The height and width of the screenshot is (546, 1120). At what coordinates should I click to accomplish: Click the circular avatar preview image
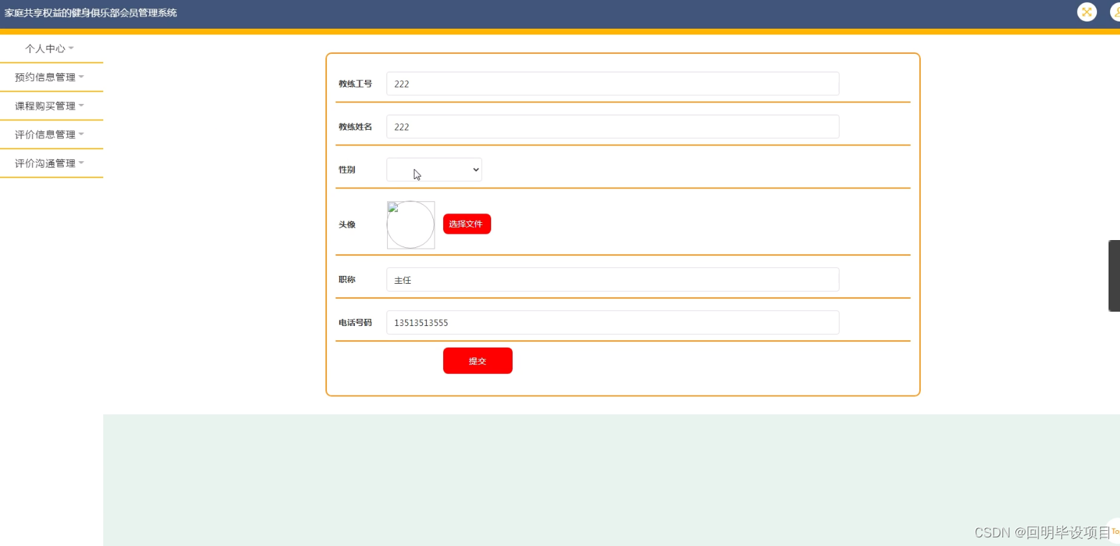(410, 224)
